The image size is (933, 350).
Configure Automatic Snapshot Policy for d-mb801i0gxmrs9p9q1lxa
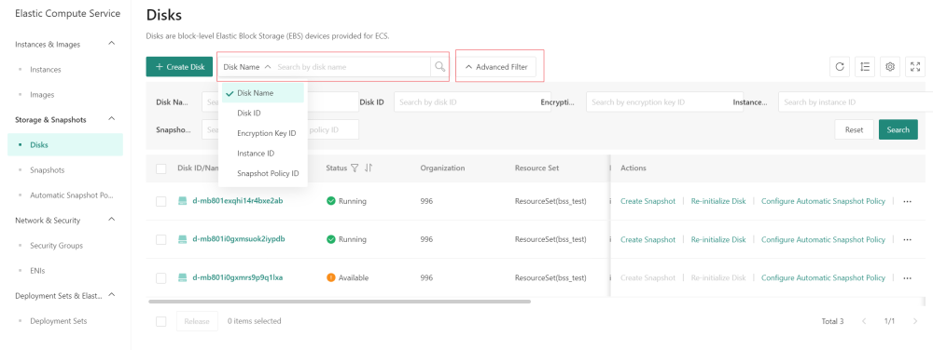(x=823, y=277)
